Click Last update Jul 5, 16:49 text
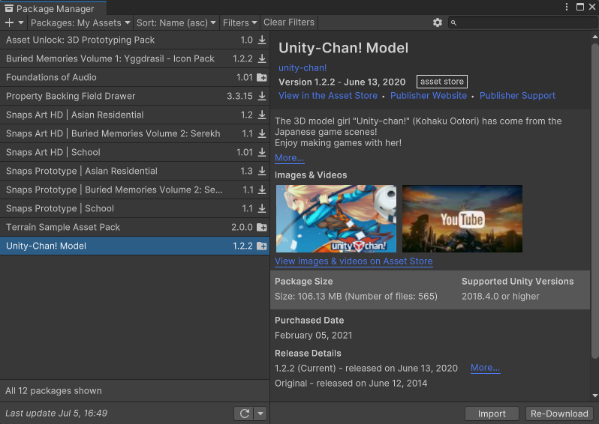Screen dimensions: 599x424 tap(56, 414)
